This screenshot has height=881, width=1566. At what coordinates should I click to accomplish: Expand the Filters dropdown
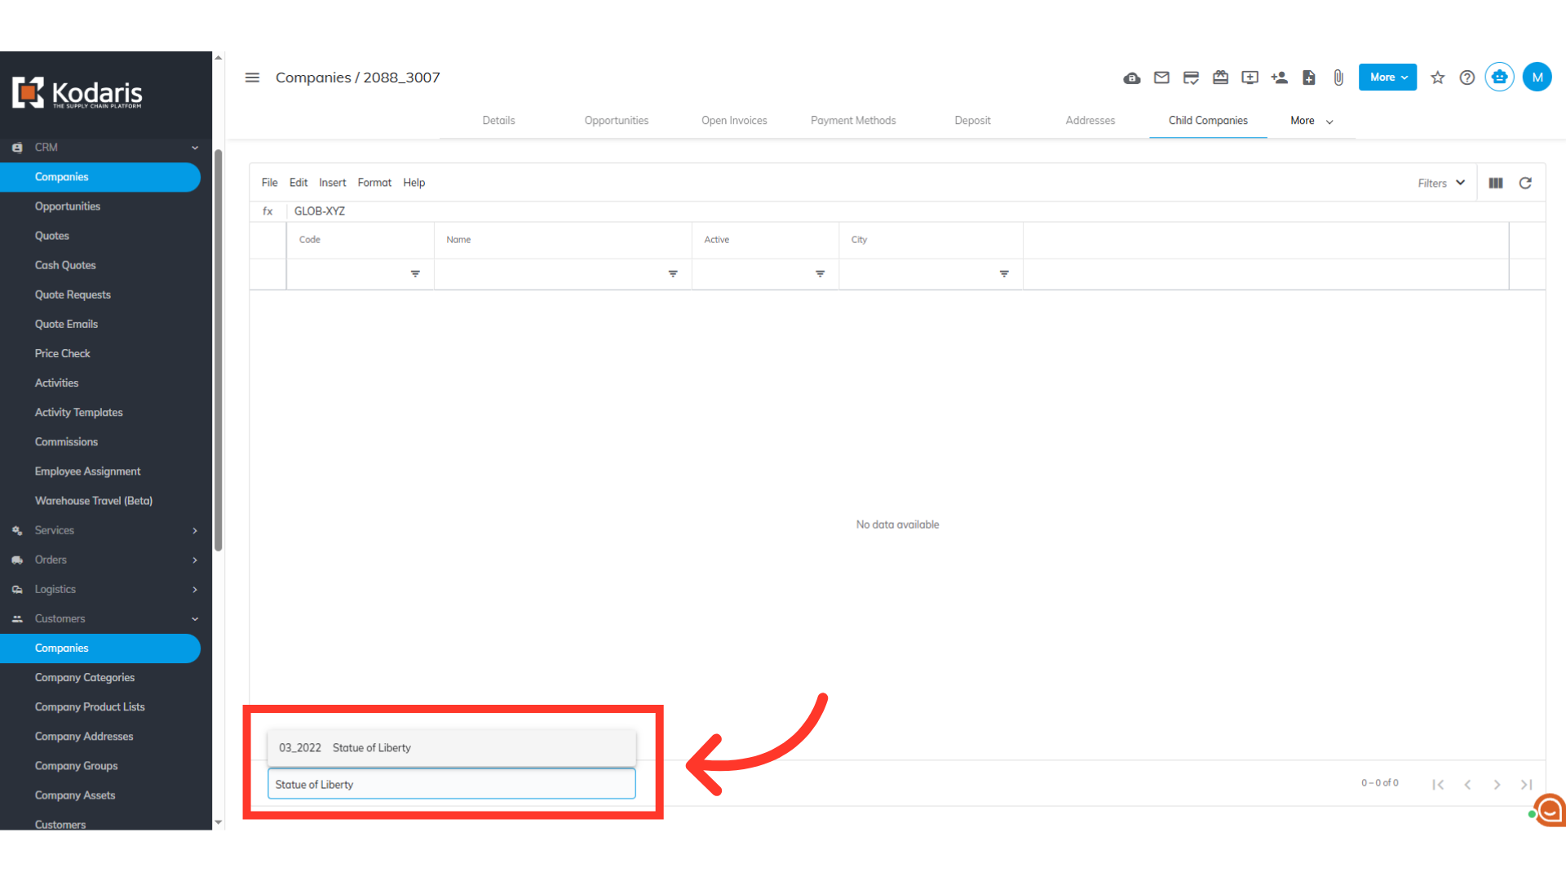tap(1441, 183)
